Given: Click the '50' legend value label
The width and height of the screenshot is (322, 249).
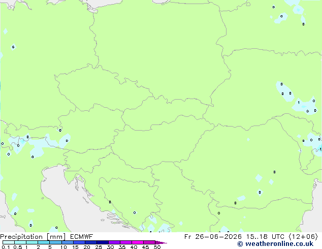Looking at the screenshot, I should coord(157,247).
